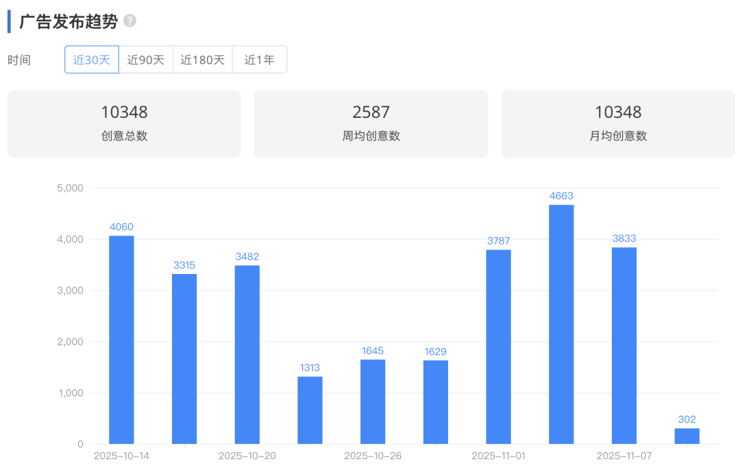Click the bar showing 1629
Image resolution: width=740 pixels, height=472 pixels.
click(436, 402)
